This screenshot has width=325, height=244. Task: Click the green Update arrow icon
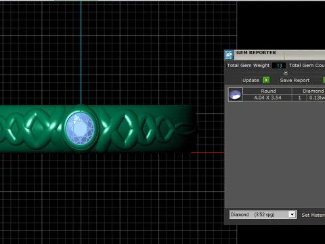pyautogui.click(x=266, y=80)
